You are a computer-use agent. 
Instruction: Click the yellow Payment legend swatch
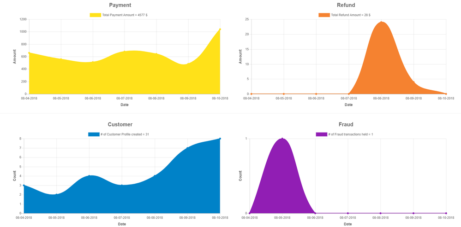[x=95, y=15]
